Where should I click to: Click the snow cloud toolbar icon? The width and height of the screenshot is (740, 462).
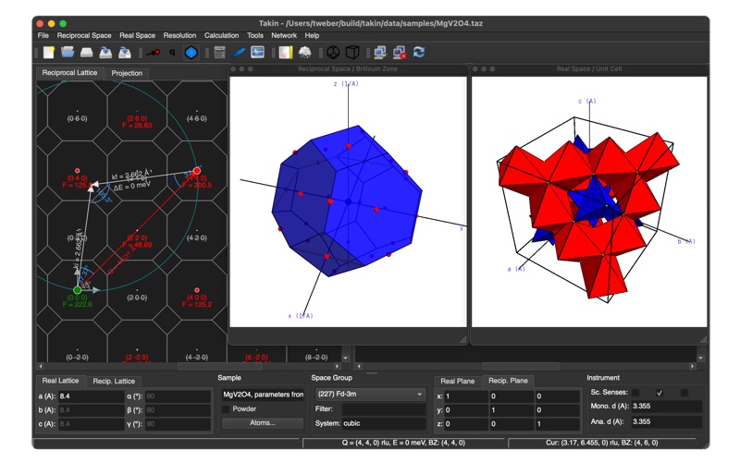305,53
